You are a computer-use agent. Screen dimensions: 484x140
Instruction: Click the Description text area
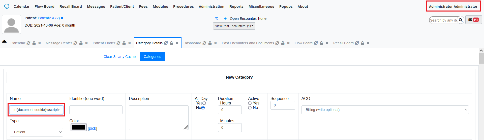[x=159, y=118]
